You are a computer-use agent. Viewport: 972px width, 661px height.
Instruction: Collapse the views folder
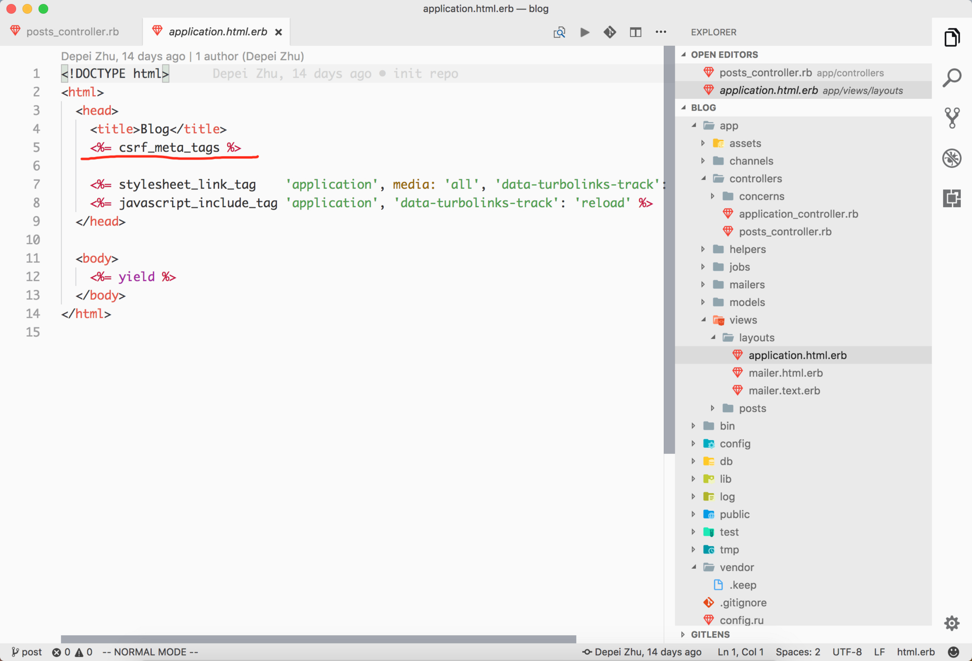pos(803,320)
